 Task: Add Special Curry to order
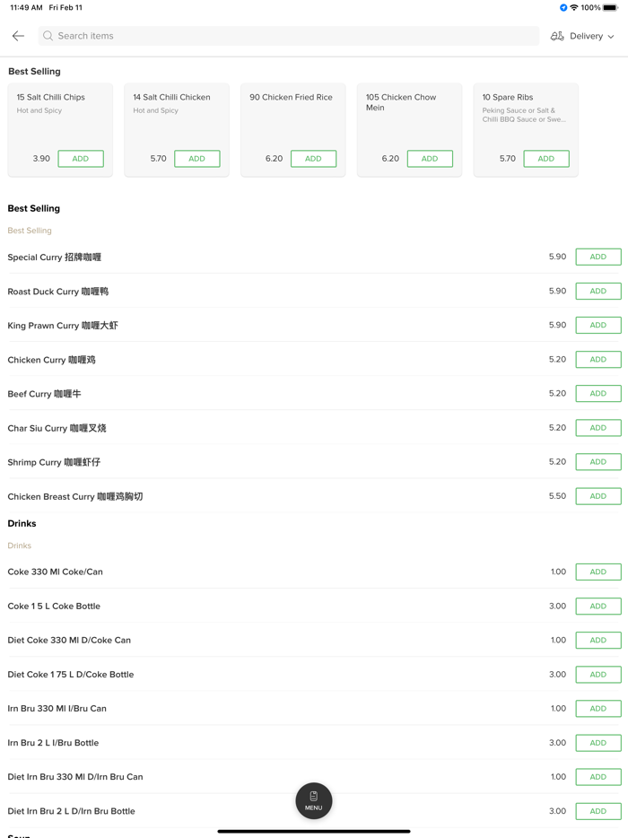(598, 257)
